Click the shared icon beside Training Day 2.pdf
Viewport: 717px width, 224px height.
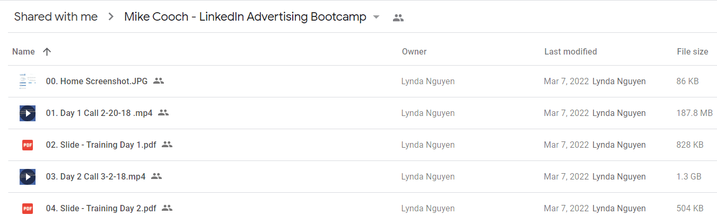point(167,208)
